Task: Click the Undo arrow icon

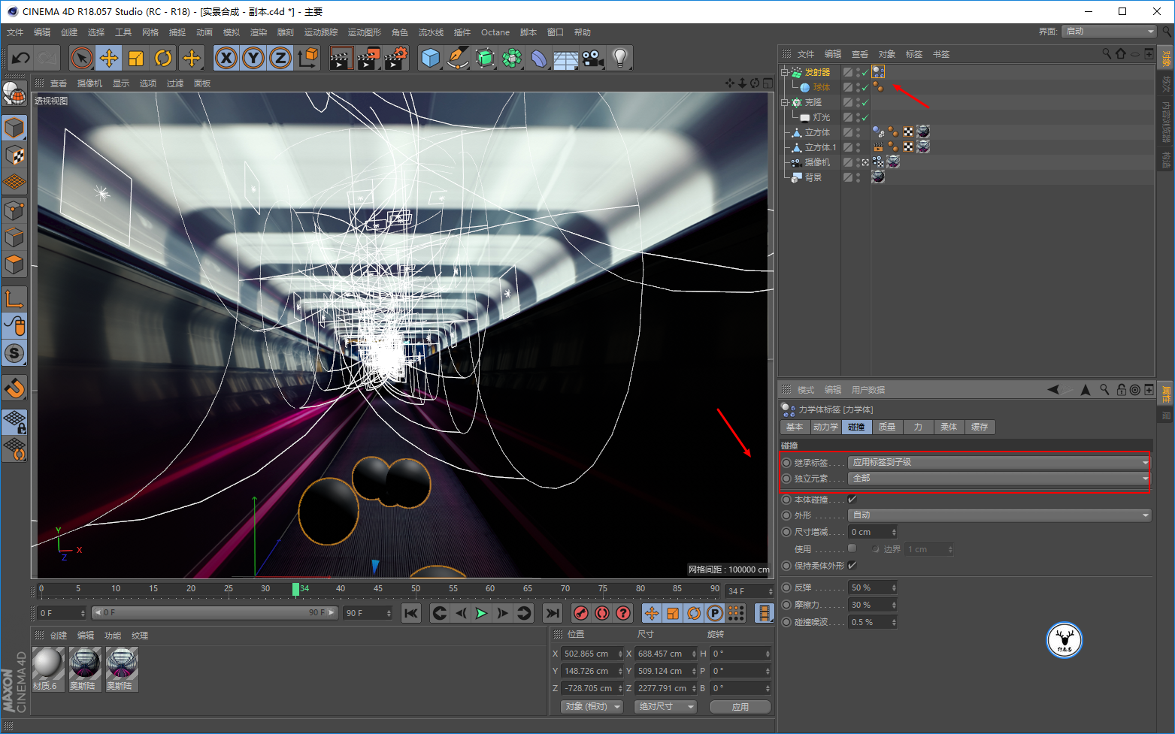Action: (x=20, y=58)
